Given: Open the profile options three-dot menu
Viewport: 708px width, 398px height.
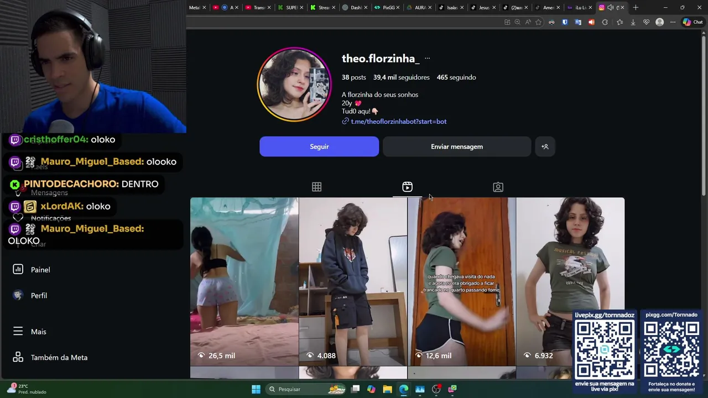Looking at the screenshot, I should click(427, 58).
